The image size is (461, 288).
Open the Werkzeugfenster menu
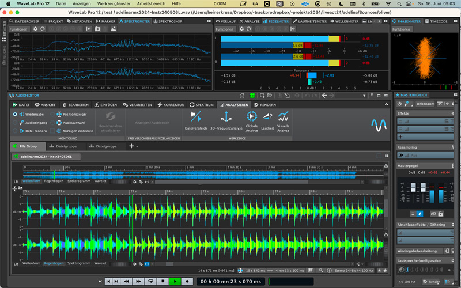[x=114, y=3]
